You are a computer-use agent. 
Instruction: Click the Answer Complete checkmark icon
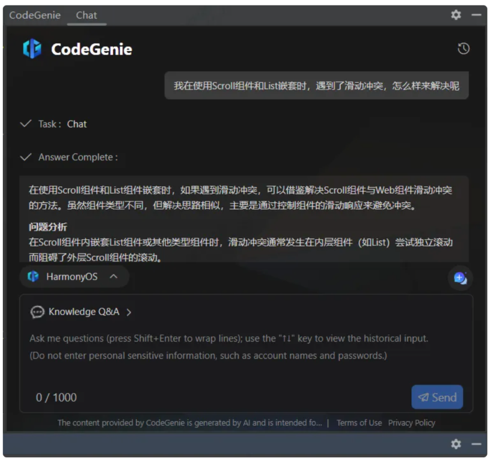click(25, 157)
